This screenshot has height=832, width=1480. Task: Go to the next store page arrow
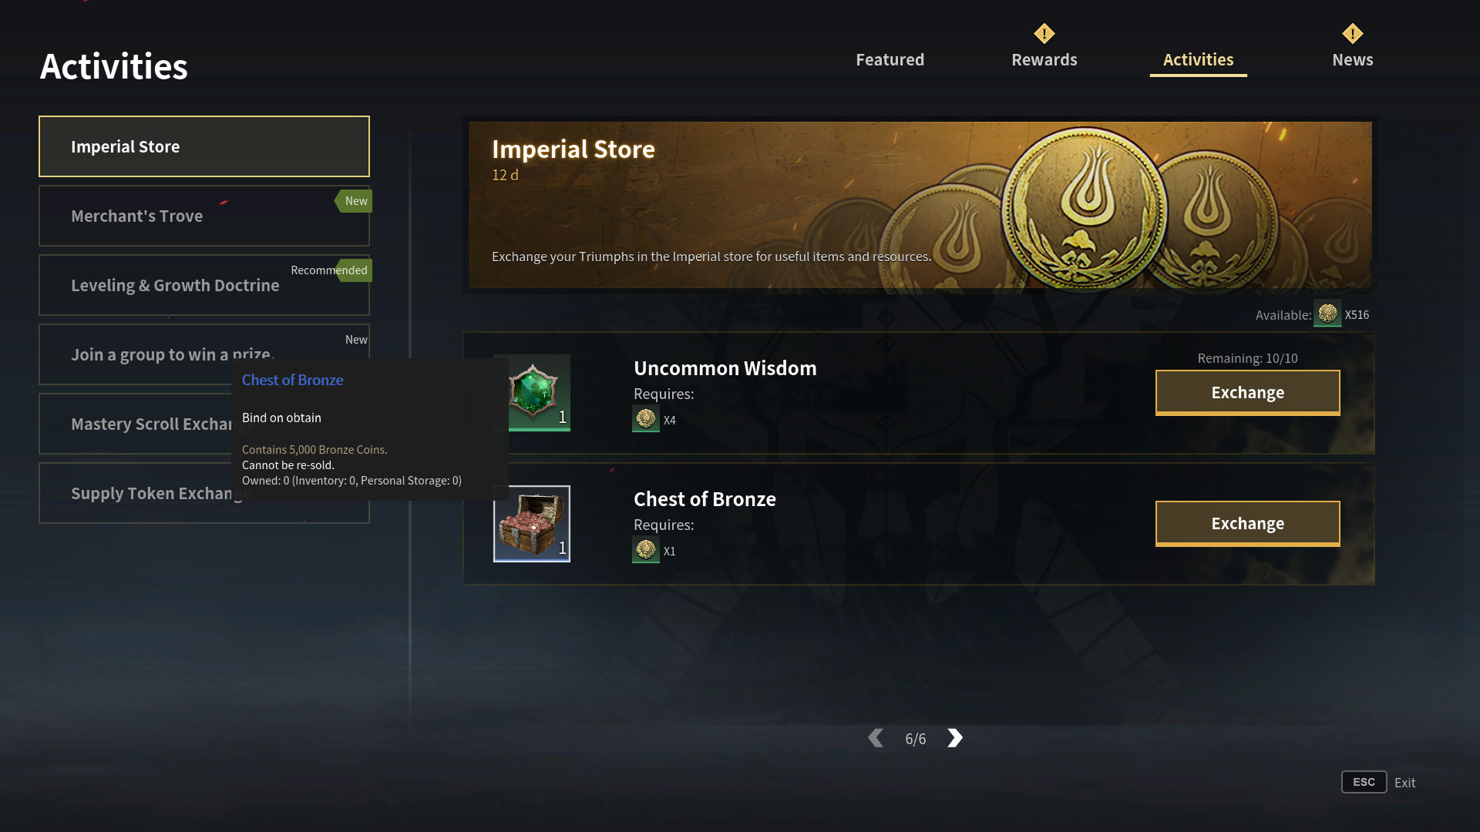pos(955,738)
